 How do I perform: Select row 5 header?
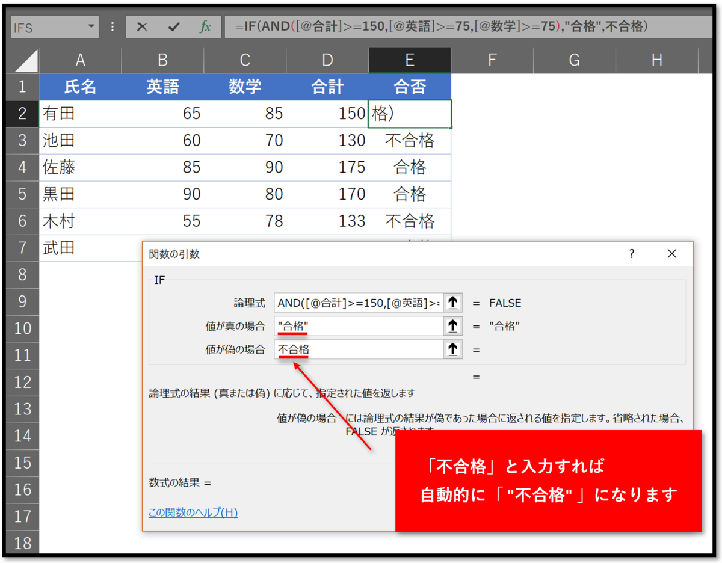(22, 194)
